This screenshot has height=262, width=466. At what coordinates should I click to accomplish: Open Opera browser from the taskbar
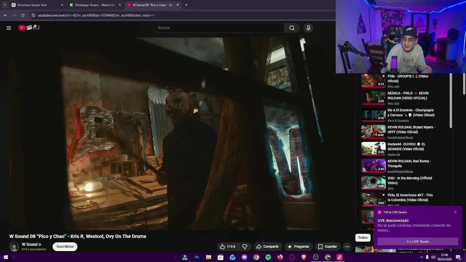pos(292,257)
